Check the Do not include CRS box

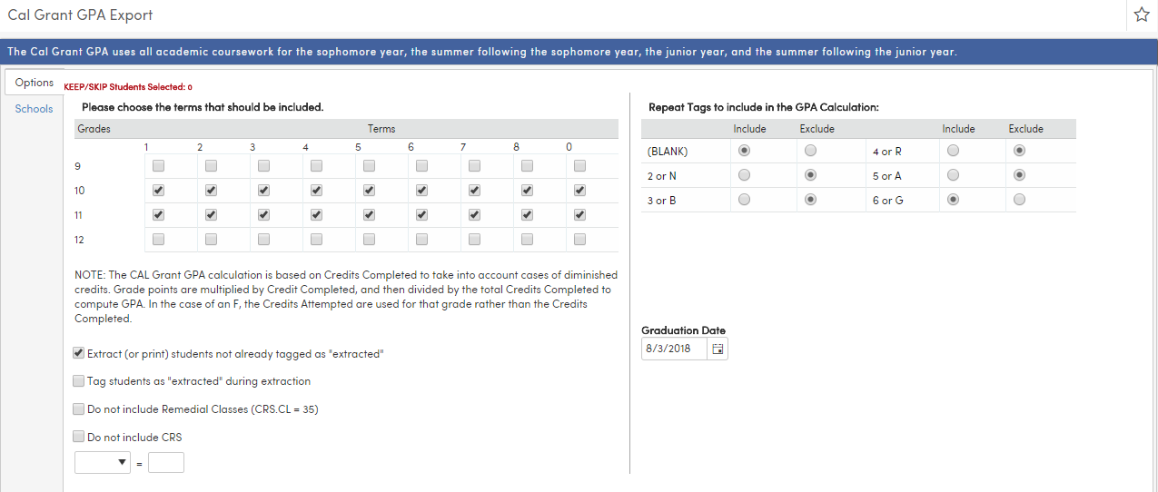pos(79,437)
